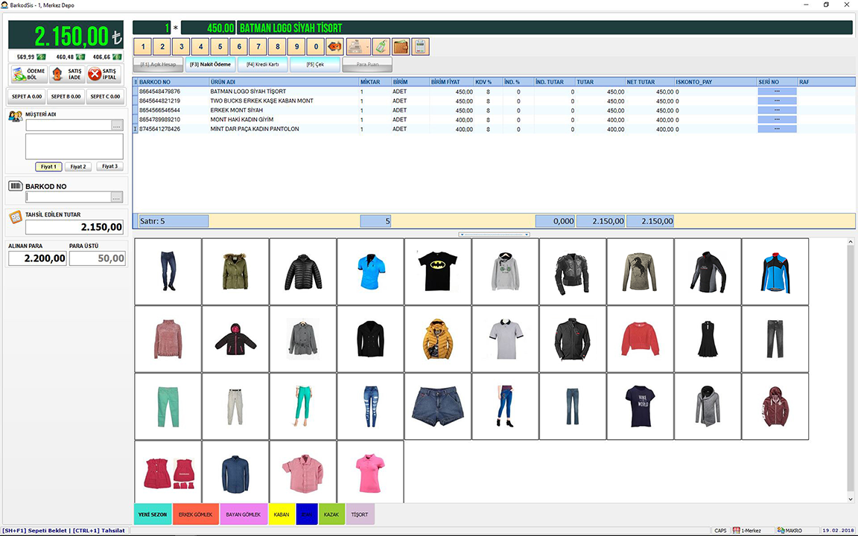Click the Para Puan button
Screen dimensions: 858x536
click(x=367, y=65)
